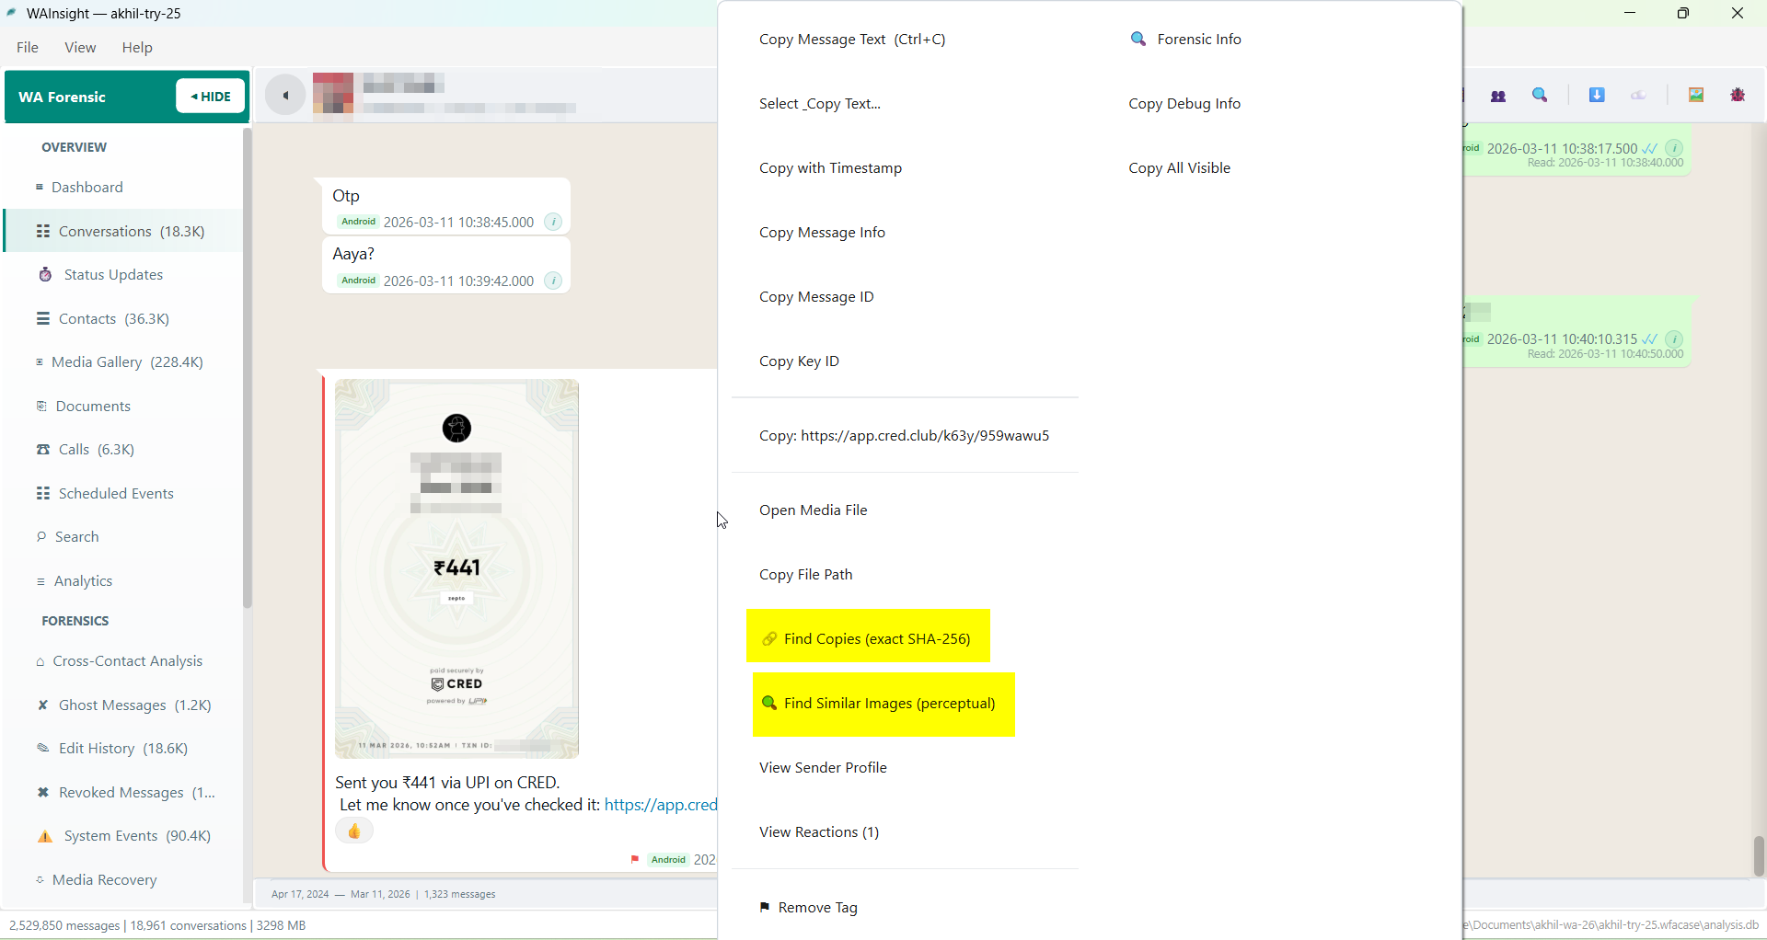
Task: Click the blue download arrow toolbar icon
Action: tap(1597, 95)
